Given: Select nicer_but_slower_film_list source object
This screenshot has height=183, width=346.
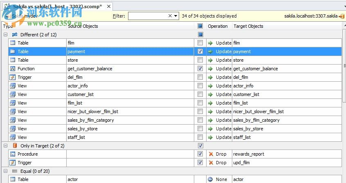Looking at the screenshot, I should 93,112.
